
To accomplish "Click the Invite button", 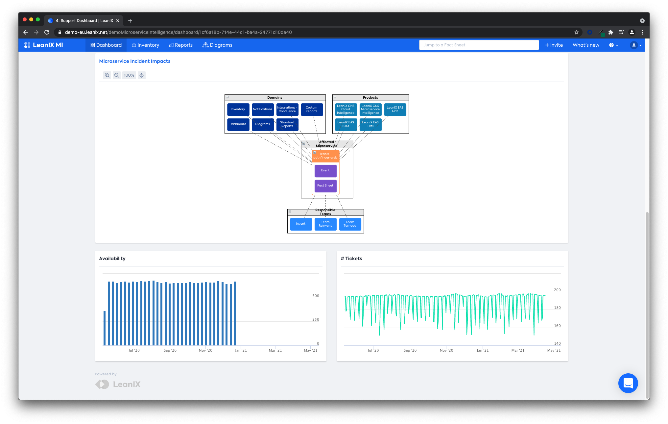I will click(554, 45).
